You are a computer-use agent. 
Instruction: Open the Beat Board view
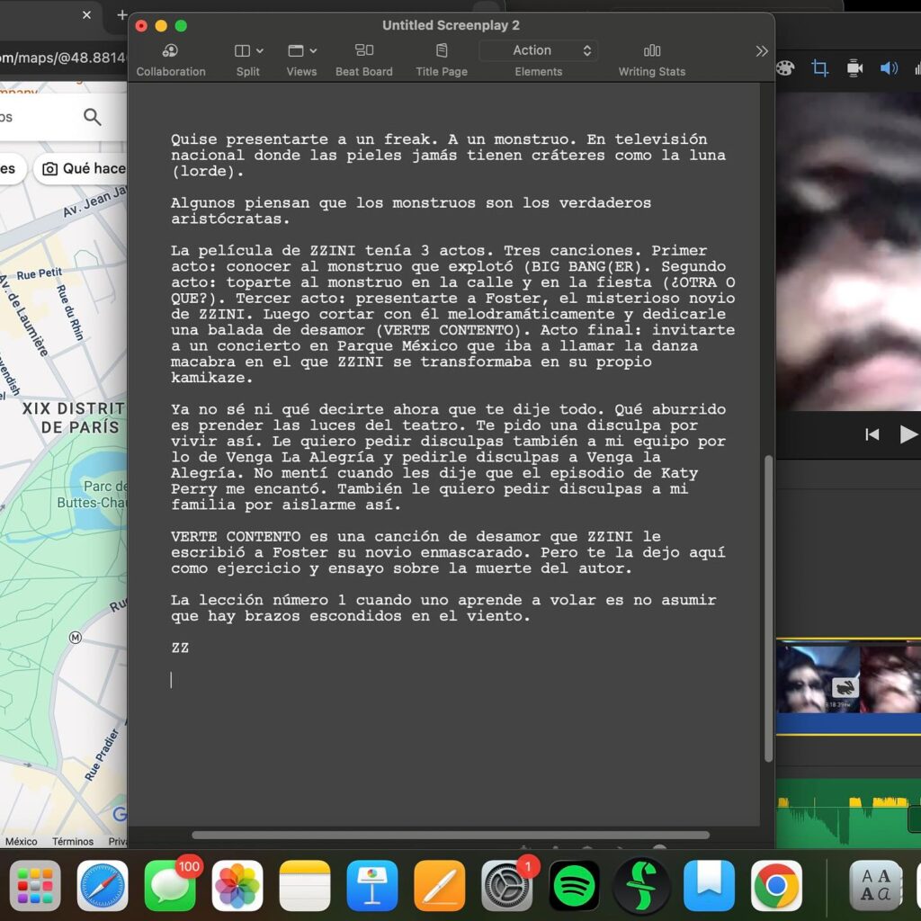[x=363, y=50]
